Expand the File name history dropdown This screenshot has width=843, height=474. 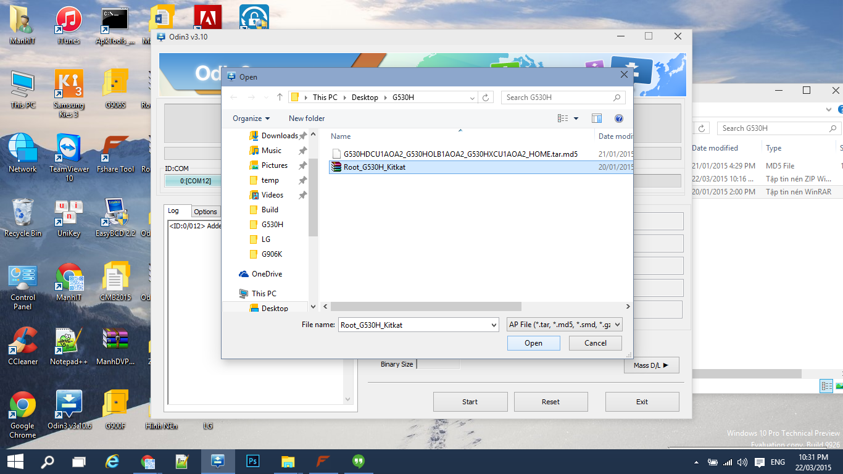pyautogui.click(x=493, y=325)
